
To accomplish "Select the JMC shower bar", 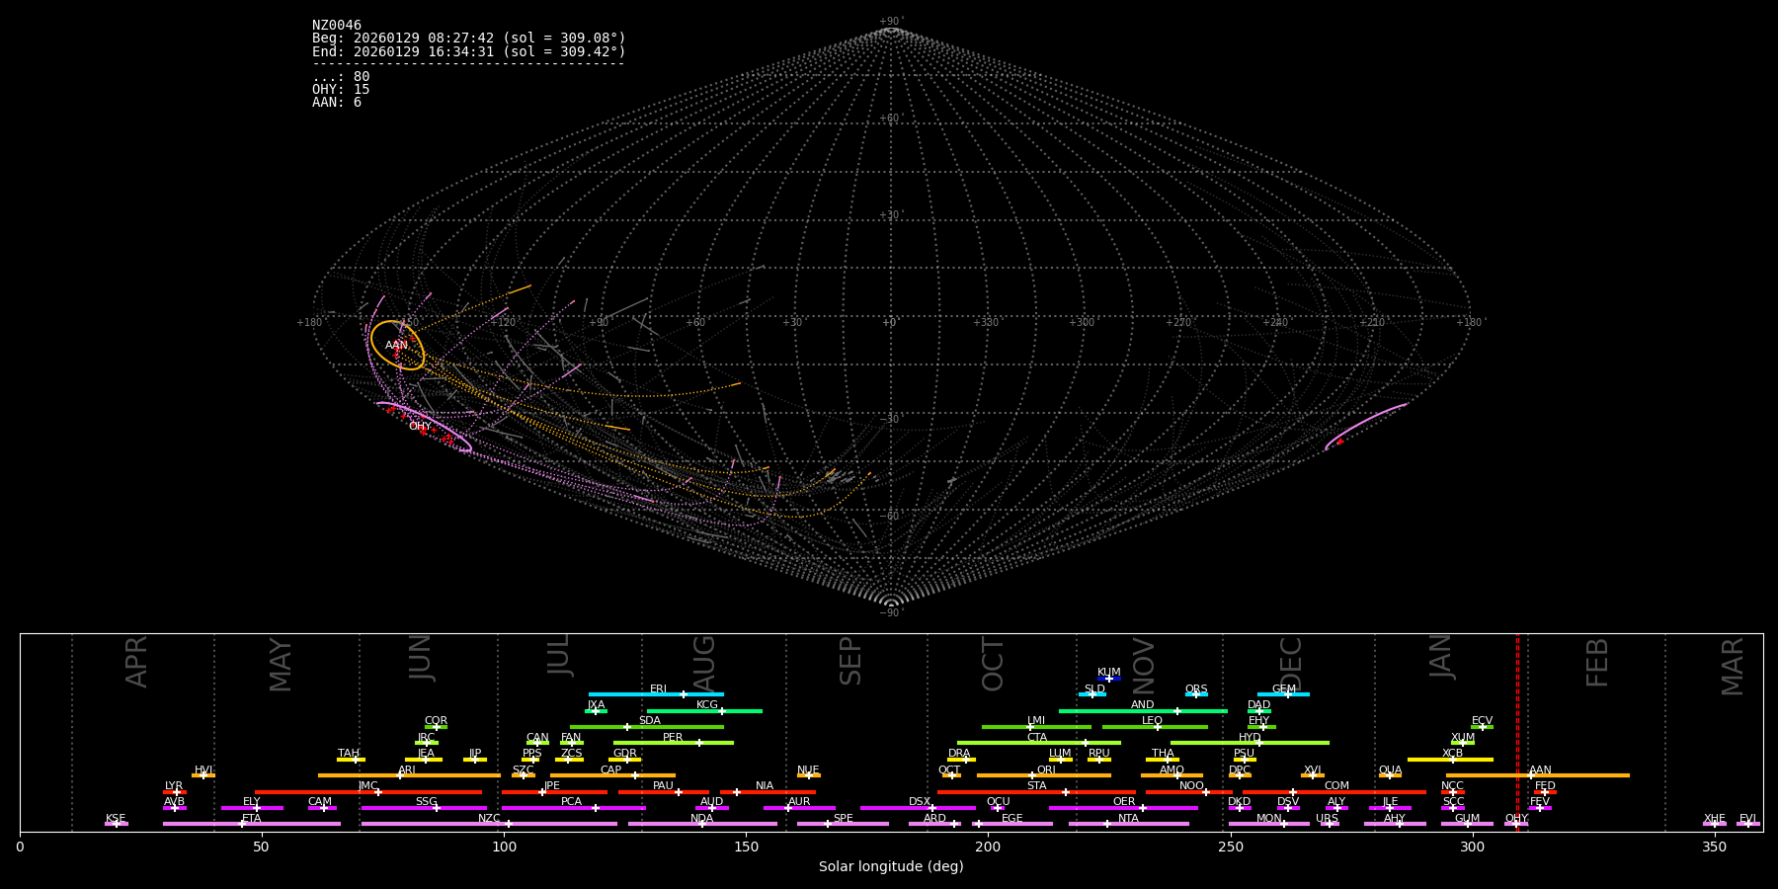I will [x=368, y=792].
